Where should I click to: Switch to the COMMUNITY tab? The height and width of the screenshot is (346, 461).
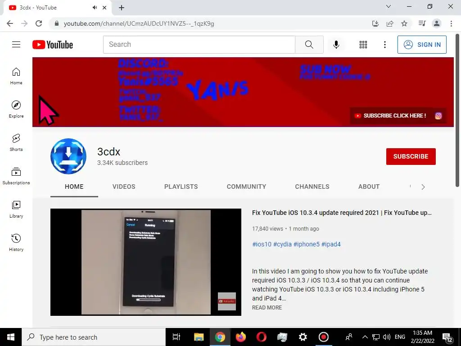[246, 187]
